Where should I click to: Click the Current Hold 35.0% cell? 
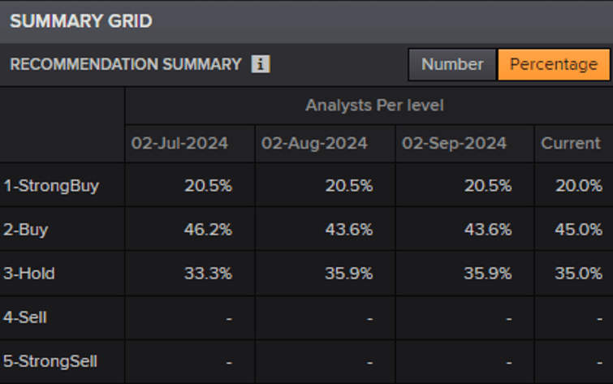[579, 273]
